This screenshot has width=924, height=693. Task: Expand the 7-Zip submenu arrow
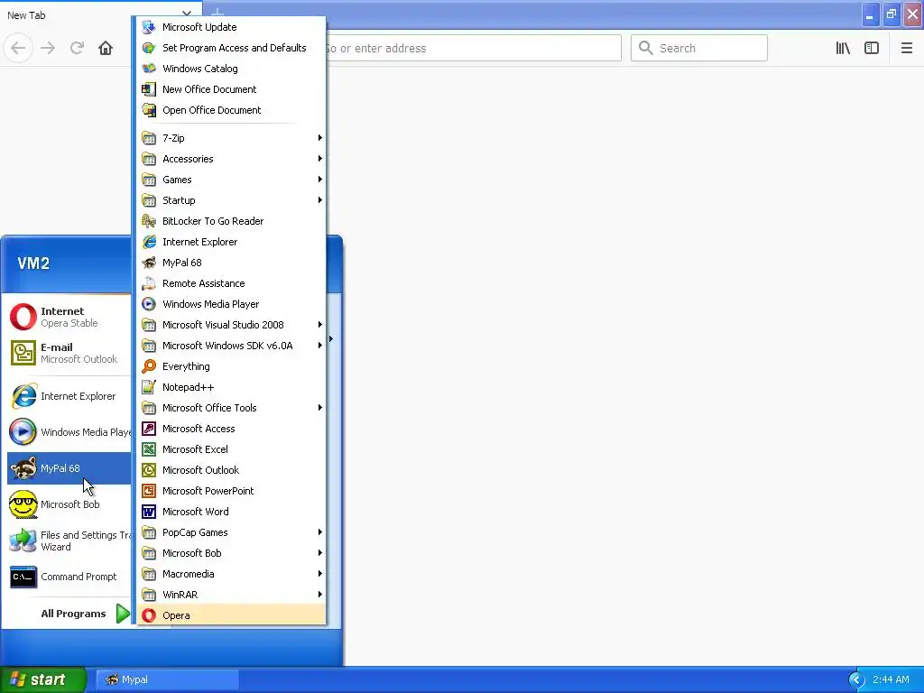coord(320,138)
